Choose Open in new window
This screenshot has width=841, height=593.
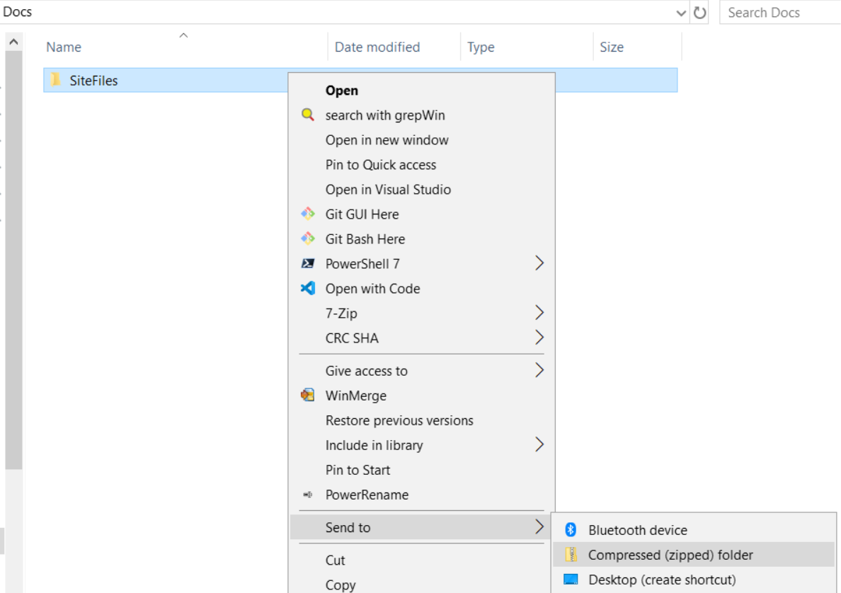tap(422, 140)
